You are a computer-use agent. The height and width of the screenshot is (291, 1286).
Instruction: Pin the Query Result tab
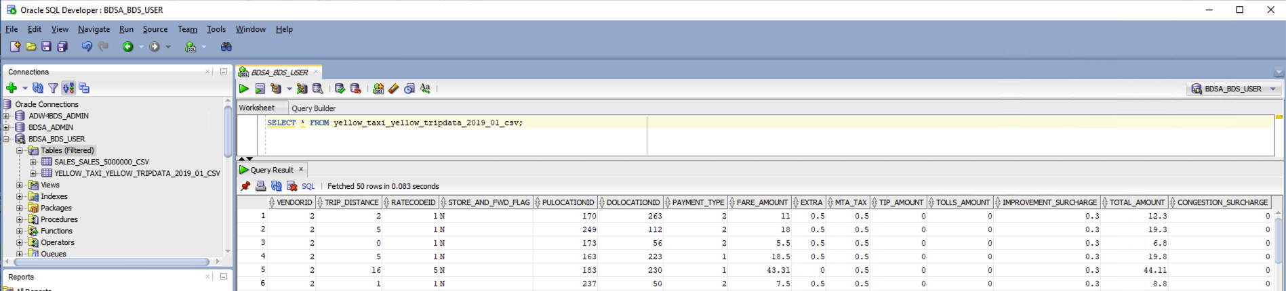coord(245,186)
